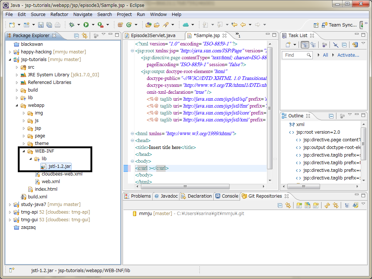Clone a Git repository from the Git Repositories toolbar
This screenshot has width=372, height=279.
point(307,206)
